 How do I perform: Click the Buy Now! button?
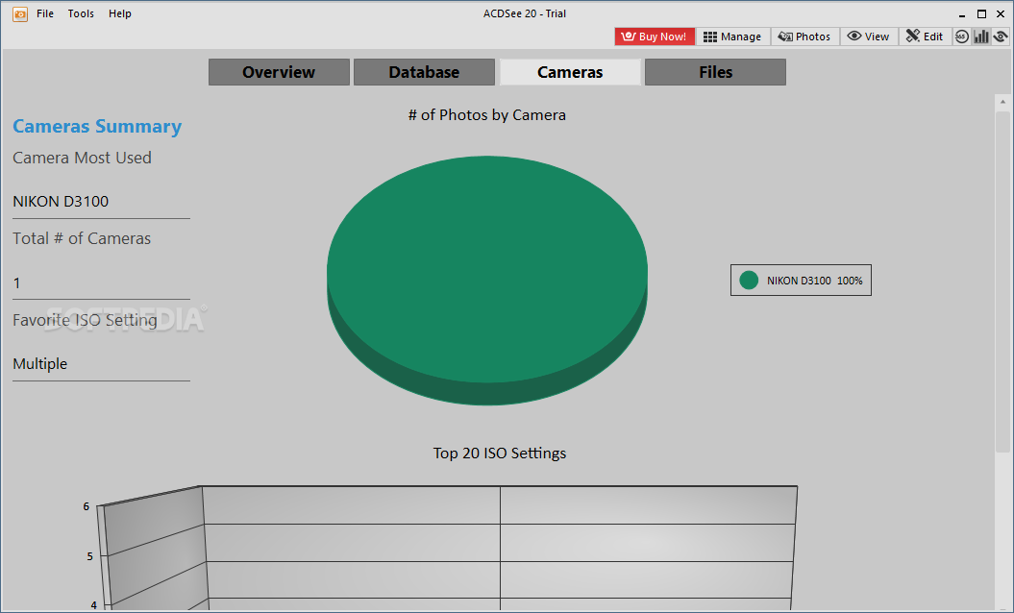[x=655, y=37]
